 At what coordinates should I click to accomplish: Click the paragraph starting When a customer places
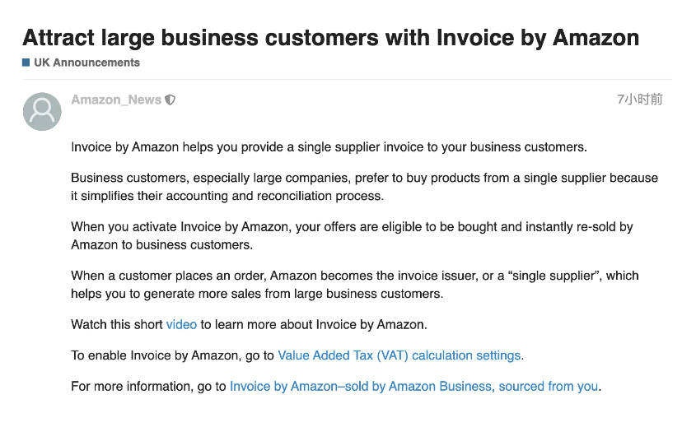(x=355, y=285)
